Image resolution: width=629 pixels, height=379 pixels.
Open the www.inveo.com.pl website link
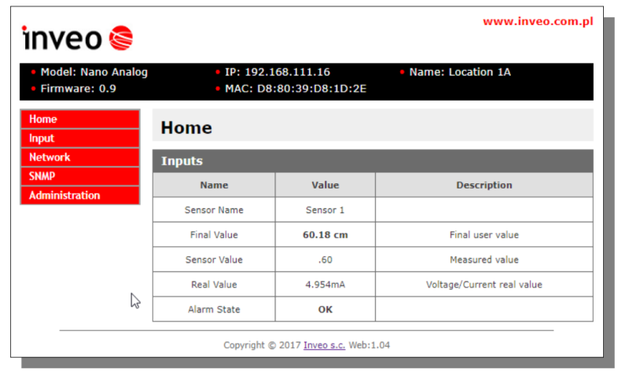click(x=537, y=21)
